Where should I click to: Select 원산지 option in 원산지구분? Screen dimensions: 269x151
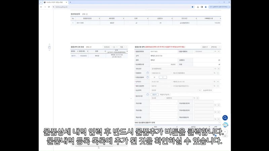point(154,95)
